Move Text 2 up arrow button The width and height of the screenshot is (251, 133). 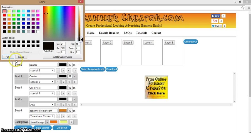click(x=58, y=70)
